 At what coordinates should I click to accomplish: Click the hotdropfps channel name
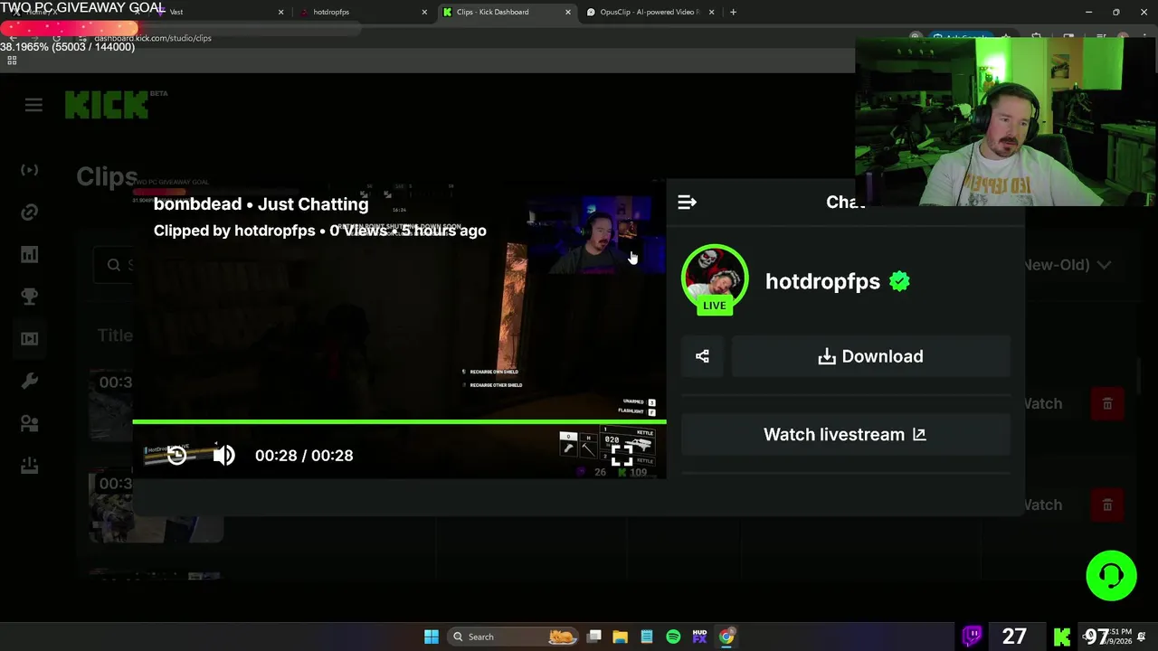822,281
